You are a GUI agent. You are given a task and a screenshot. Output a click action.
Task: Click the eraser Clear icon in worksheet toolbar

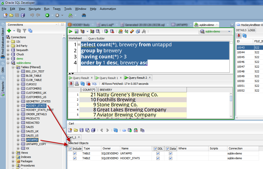(132, 31)
